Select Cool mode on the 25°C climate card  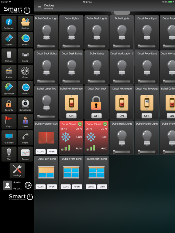(x=79, y=137)
